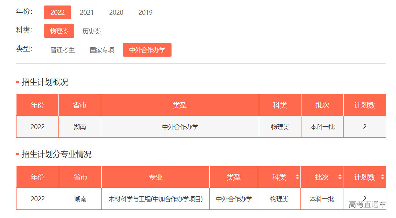Click the 招生计划概况 section heading
Screen dimensions: 396x218
(x=45, y=82)
